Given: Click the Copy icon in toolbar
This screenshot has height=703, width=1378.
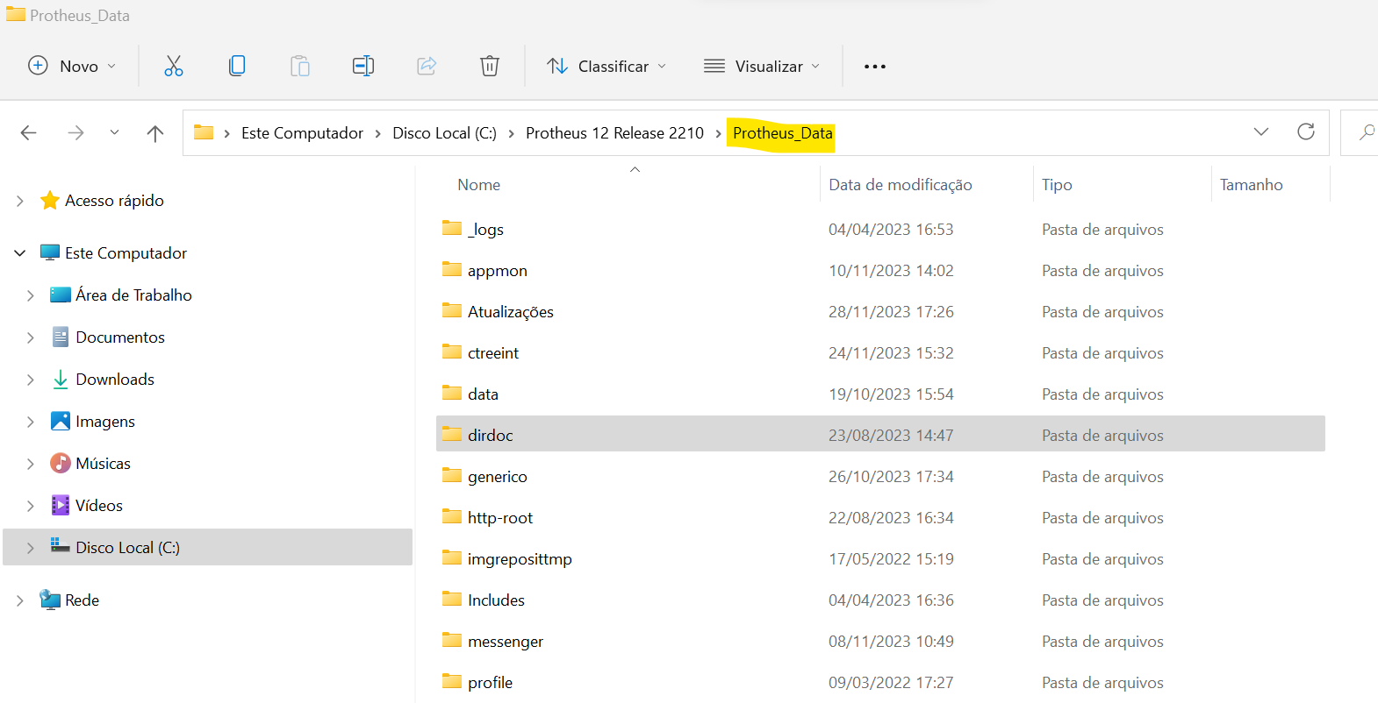Looking at the screenshot, I should (237, 66).
